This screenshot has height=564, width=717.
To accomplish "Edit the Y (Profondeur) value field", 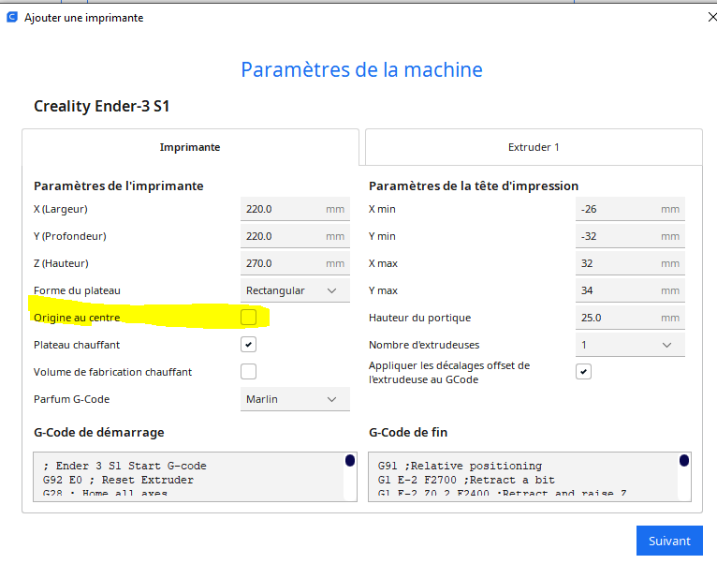I will coord(295,236).
